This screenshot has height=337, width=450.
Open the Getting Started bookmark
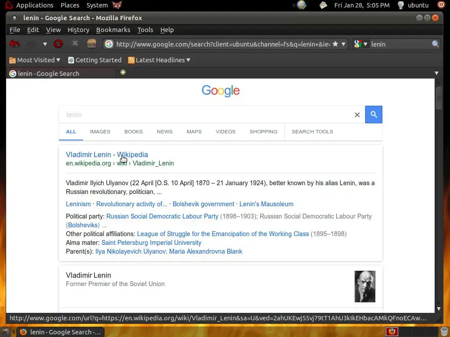click(95, 60)
